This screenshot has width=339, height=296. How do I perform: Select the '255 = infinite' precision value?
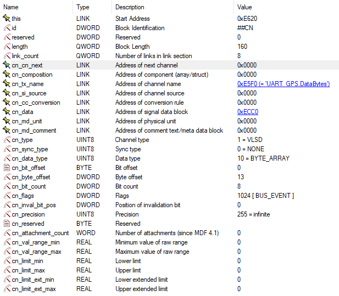[254, 214]
